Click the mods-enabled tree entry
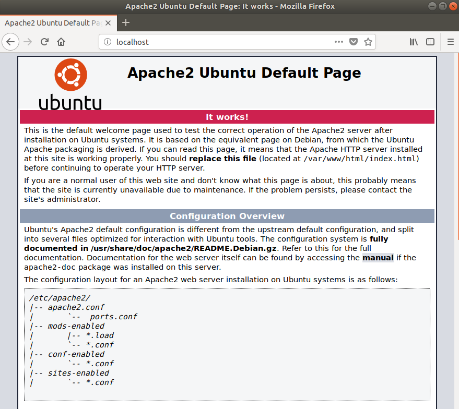Image resolution: width=459 pixels, height=409 pixels. (x=76, y=326)
